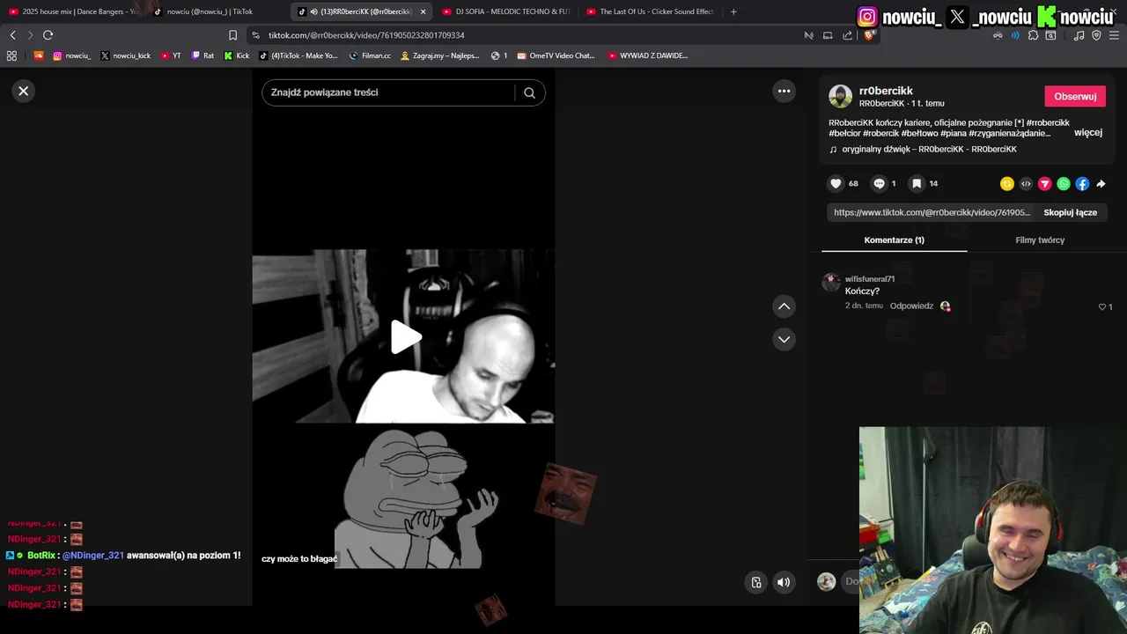Go back in browser history
Screen dimensions: 1127x634
click(x=12, y=35)
